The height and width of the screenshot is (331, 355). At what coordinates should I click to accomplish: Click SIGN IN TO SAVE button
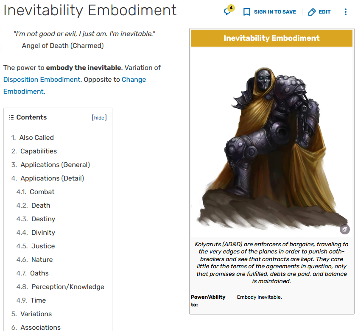(275, 12)
